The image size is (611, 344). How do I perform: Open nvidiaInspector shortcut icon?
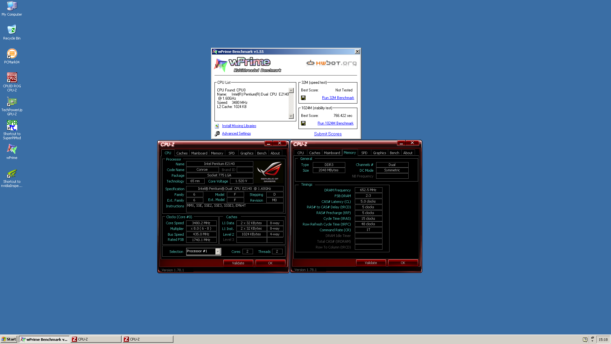point(12,178)
